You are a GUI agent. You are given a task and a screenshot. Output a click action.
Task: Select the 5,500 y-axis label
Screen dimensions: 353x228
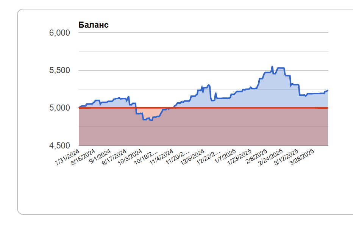(x=59, y=70)
